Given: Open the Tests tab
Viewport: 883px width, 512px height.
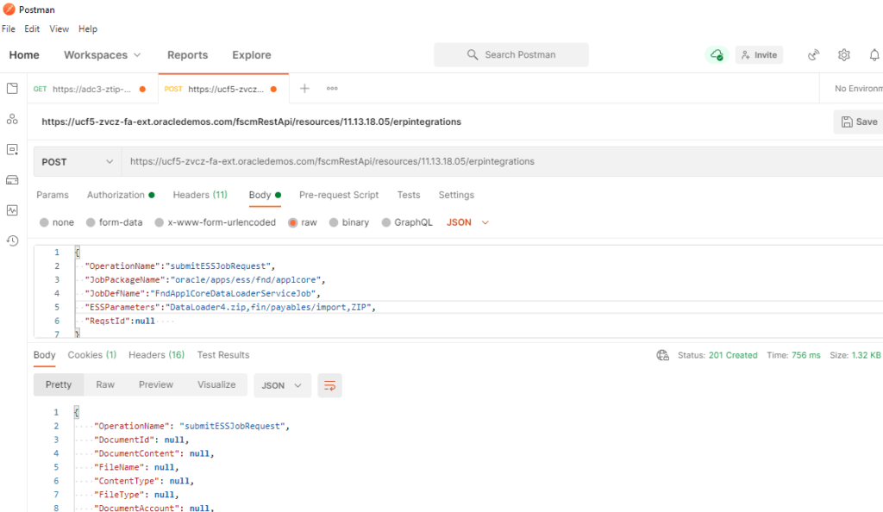Looking at the screenshot, I should [408, 195].
